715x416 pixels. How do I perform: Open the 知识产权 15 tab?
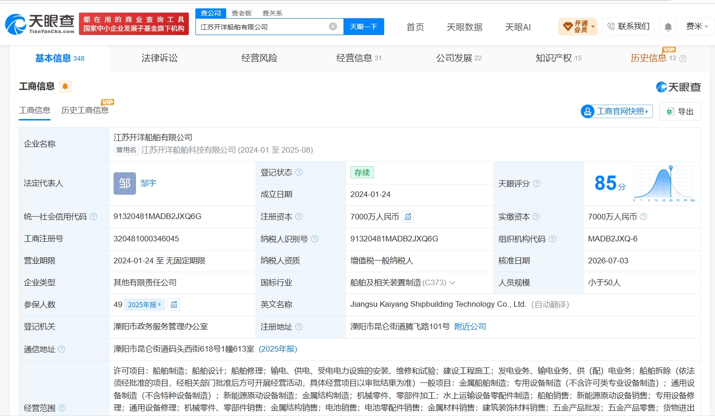point(558,58)
